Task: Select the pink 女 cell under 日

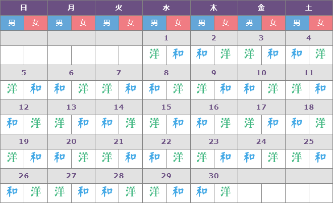Action: pos(36,23)
